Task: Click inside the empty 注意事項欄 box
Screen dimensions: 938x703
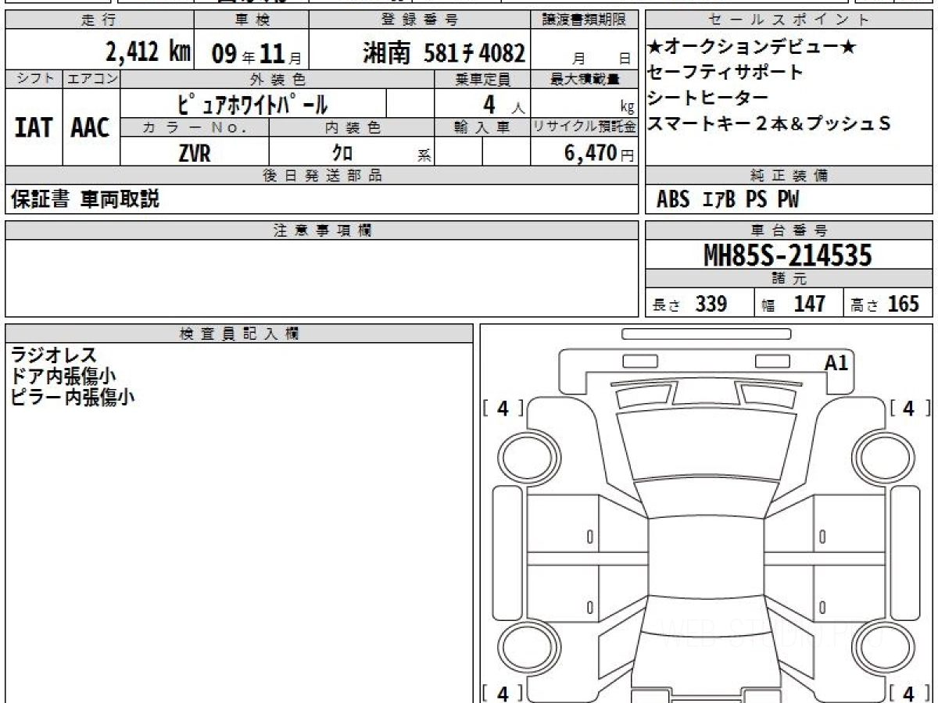Action: (x=322, y=277)
